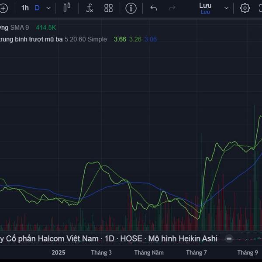Click the add symbol plus icon
Viewport: 262px width, 262px height.
pyautogui.click(x=3, y=8)
